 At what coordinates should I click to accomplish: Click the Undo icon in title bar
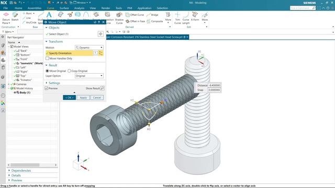[x=20, y=3]
